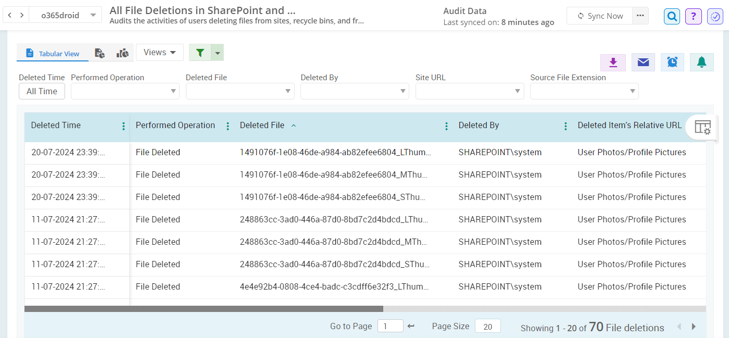The image size is (729, 338).
Task: Open Deleted Time column options kebab menu
Action: point(123,126)
